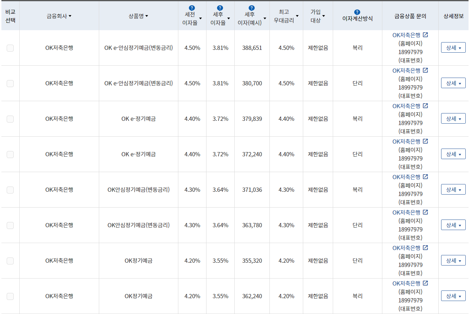The image size is (471, 314).
Task: Expand 상세 details for the 379,839 row
Action: tap(453, 119)
